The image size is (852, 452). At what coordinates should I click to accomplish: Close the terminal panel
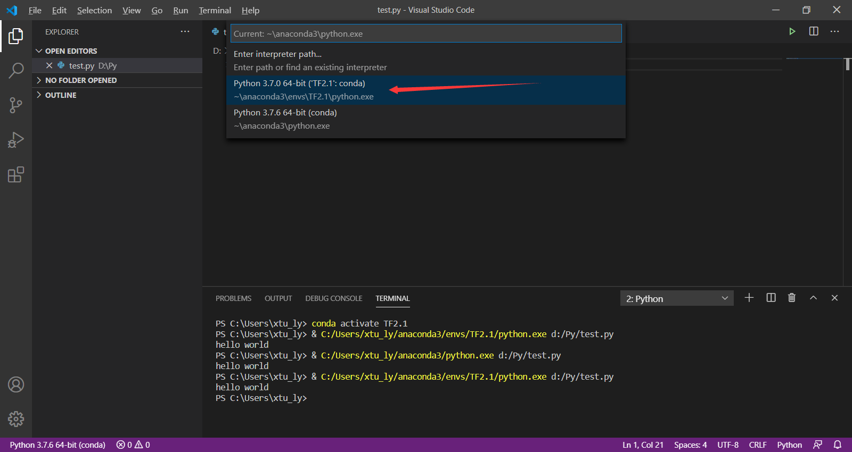pos(834,298)
